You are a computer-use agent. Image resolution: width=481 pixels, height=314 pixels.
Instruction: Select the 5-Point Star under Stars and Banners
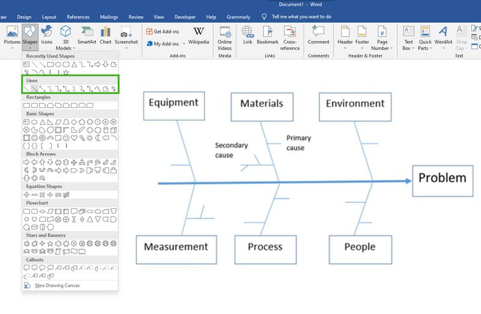coord(51,244)
